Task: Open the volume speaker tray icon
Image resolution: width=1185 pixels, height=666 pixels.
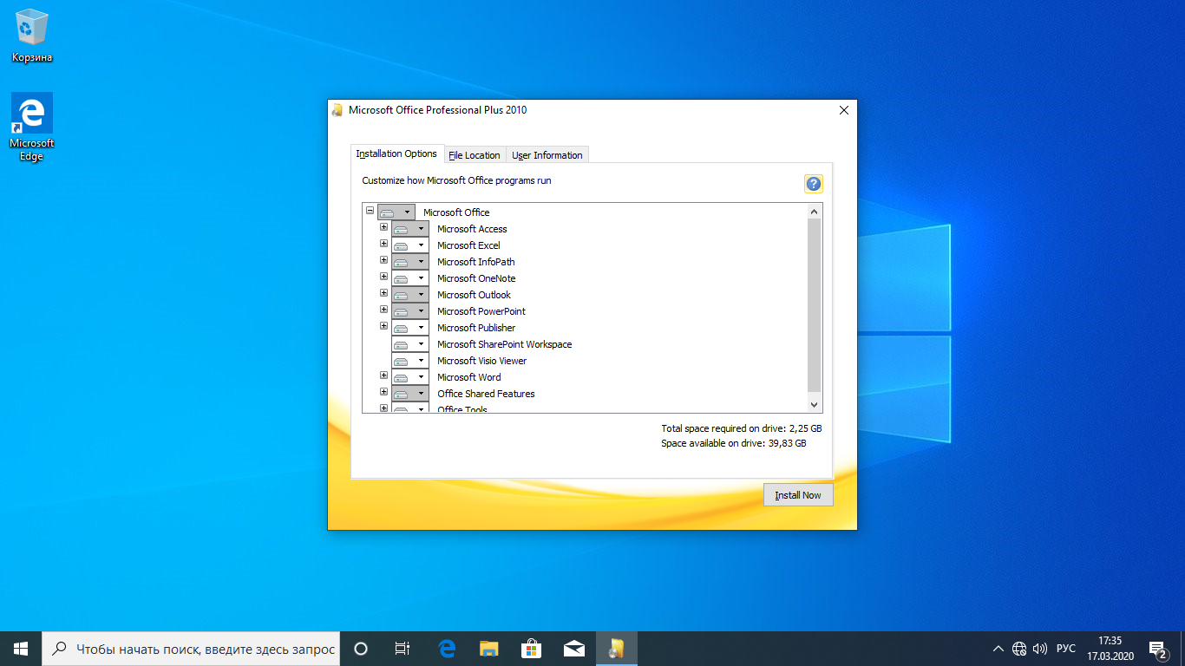Action: tap(1040, 649)
